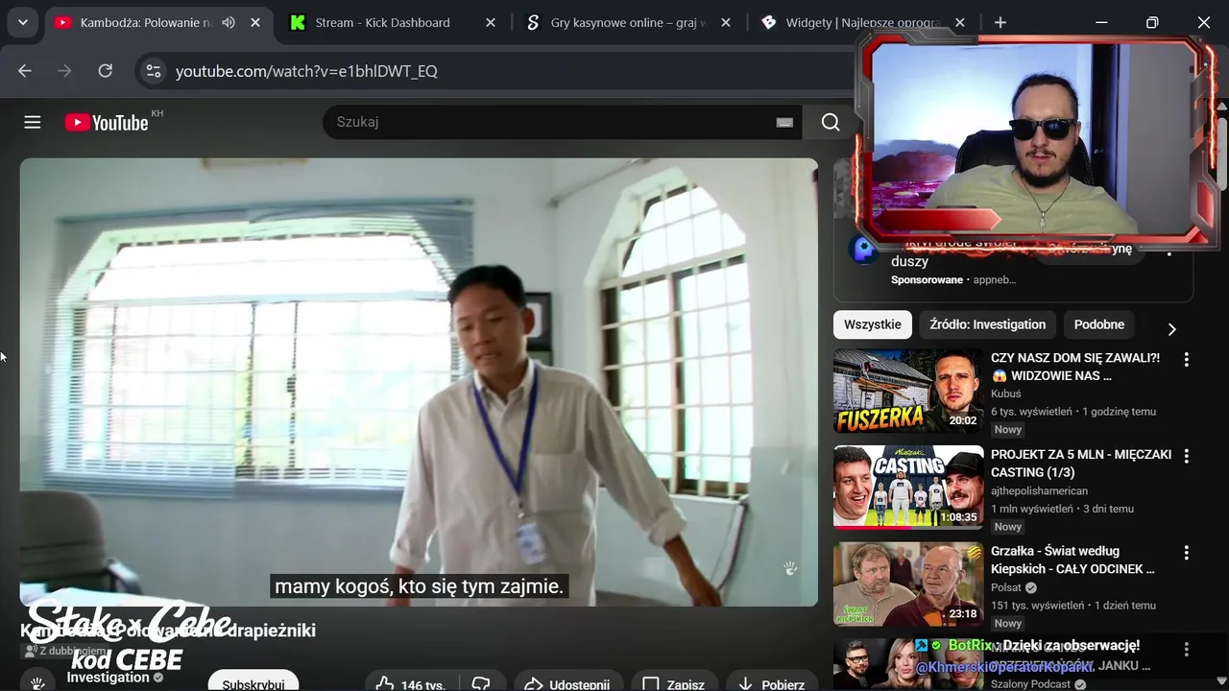This screenshot has height=691, width=1229.
Task: Open FUSZERKA video thumbnail
Action: [x=908, y=391]
